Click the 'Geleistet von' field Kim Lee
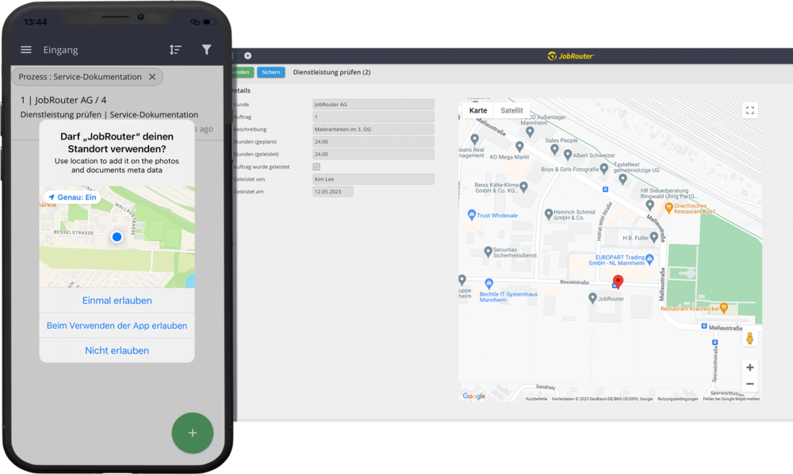The height and width of the screenshot is (474, 793). coord(374,179)
